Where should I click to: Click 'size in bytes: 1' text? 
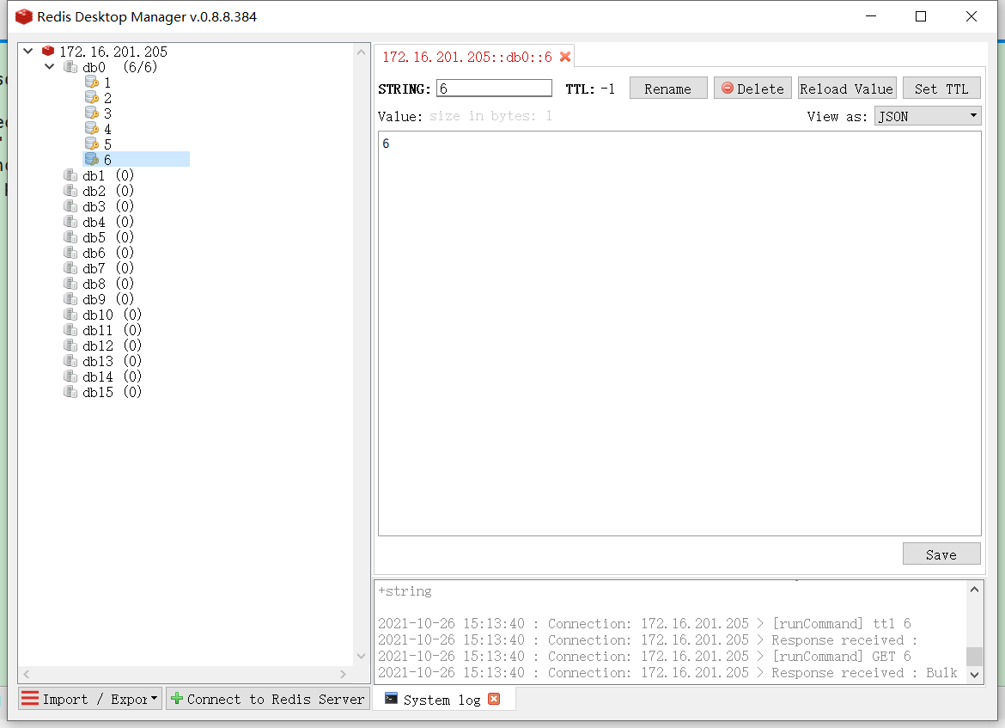(490, 116)
